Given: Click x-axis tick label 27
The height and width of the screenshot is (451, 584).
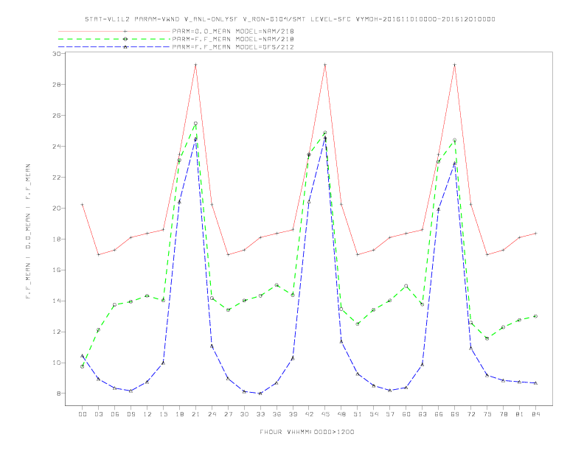Looking at the screenshot, I should click(x=228, y=414).
